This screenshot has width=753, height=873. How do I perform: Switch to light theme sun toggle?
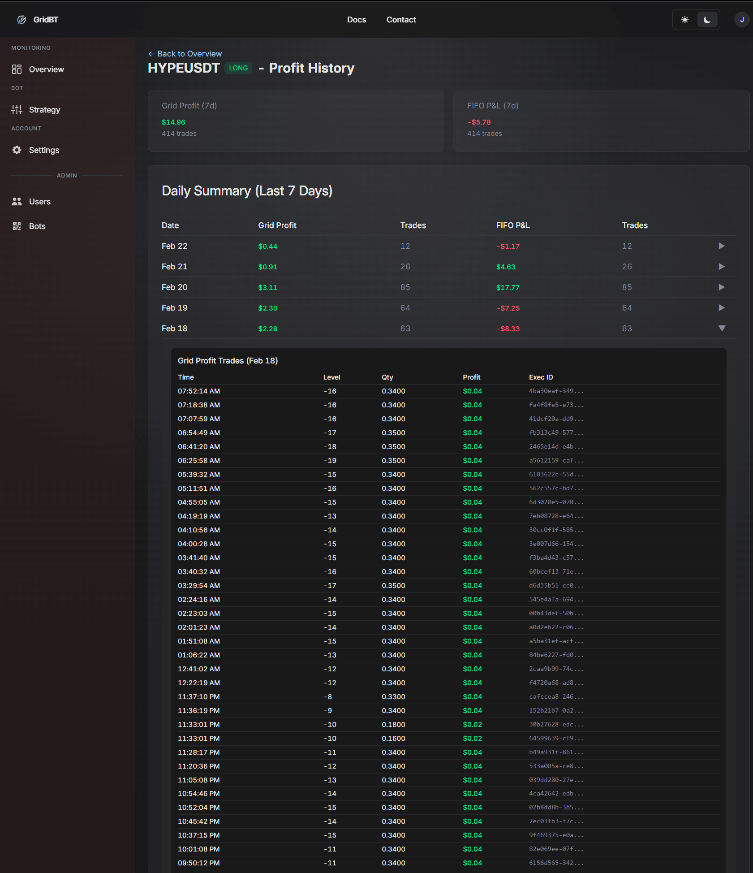(x=685, y=20)
